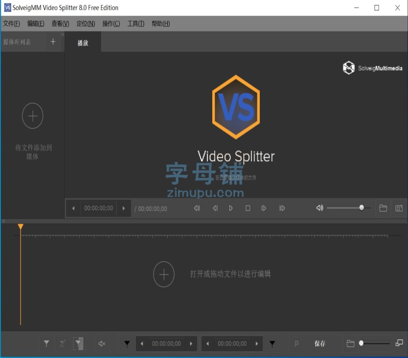Open the output folder icon near 保存
The height and width of the screenshot is (358, 408).
click(351, 344)
